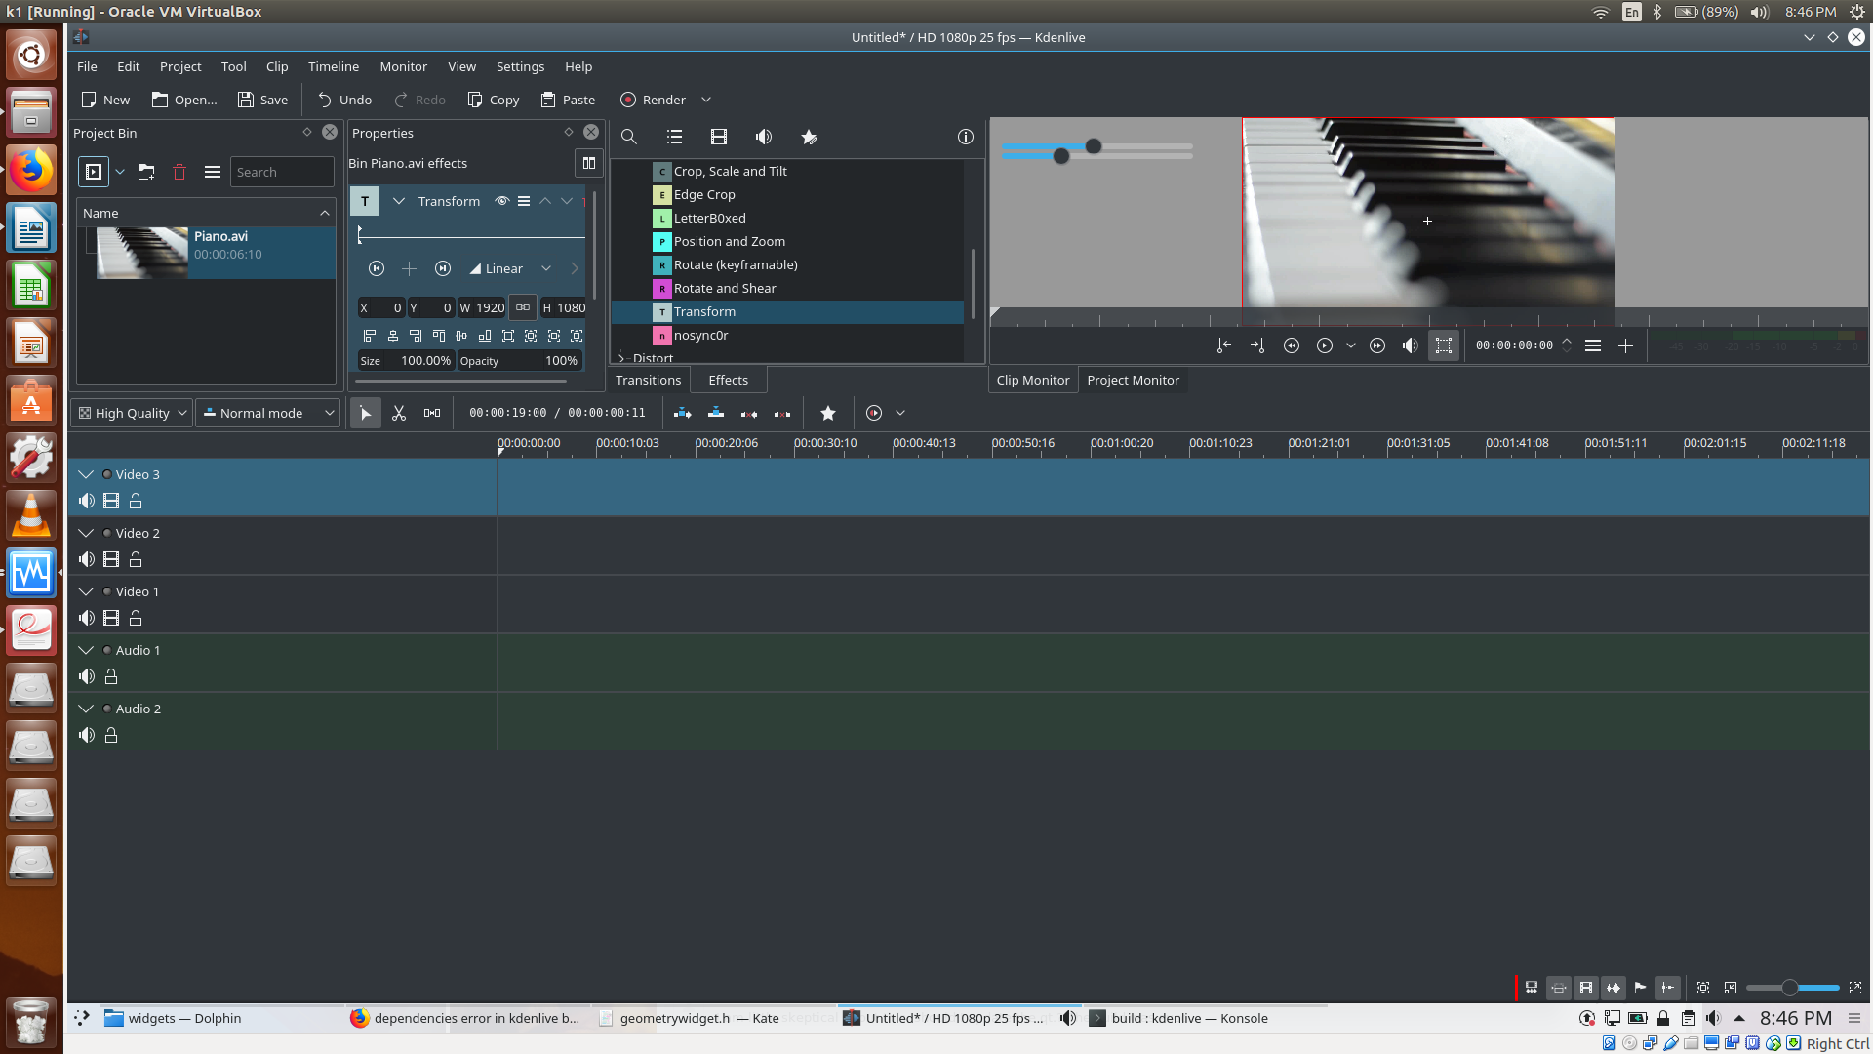The width and height of the screenshot is (1873, 1054).
Task: Lock the Audio 1 track
Action: coord(111,676)
